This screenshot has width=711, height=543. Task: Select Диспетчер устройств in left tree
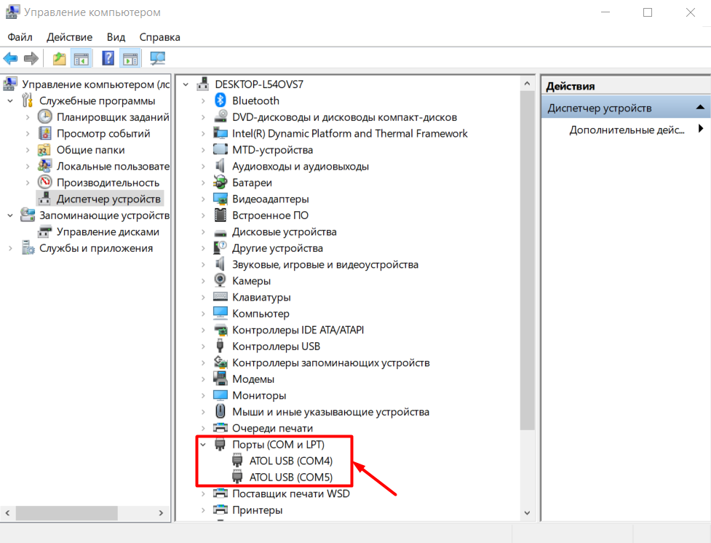click(x=108, y=199)
